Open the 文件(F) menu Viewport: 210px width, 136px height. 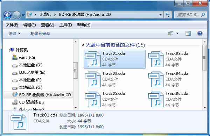click(x=12, y=25)
